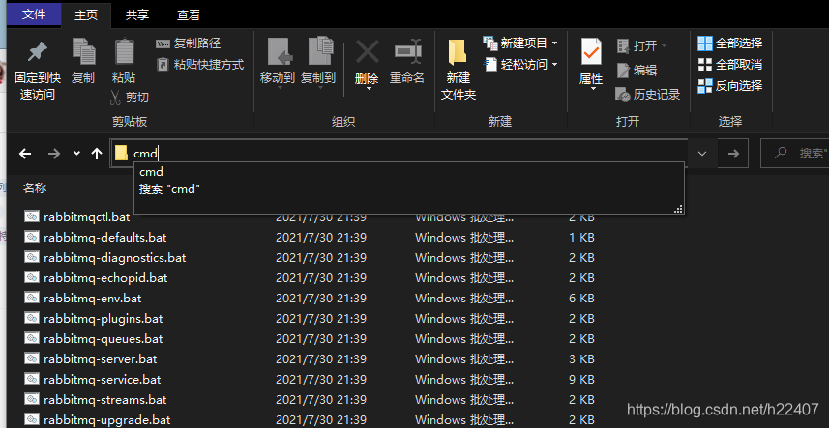Click the 9 KB size of rabbitmq-service.bat

pyautogui.click(x=581, y=379)
